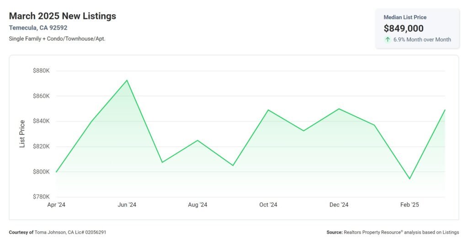The width and height of the screenshot is (468, 245).
Task: Select the $849,000 median price value
Action: (x=404, y=28)
